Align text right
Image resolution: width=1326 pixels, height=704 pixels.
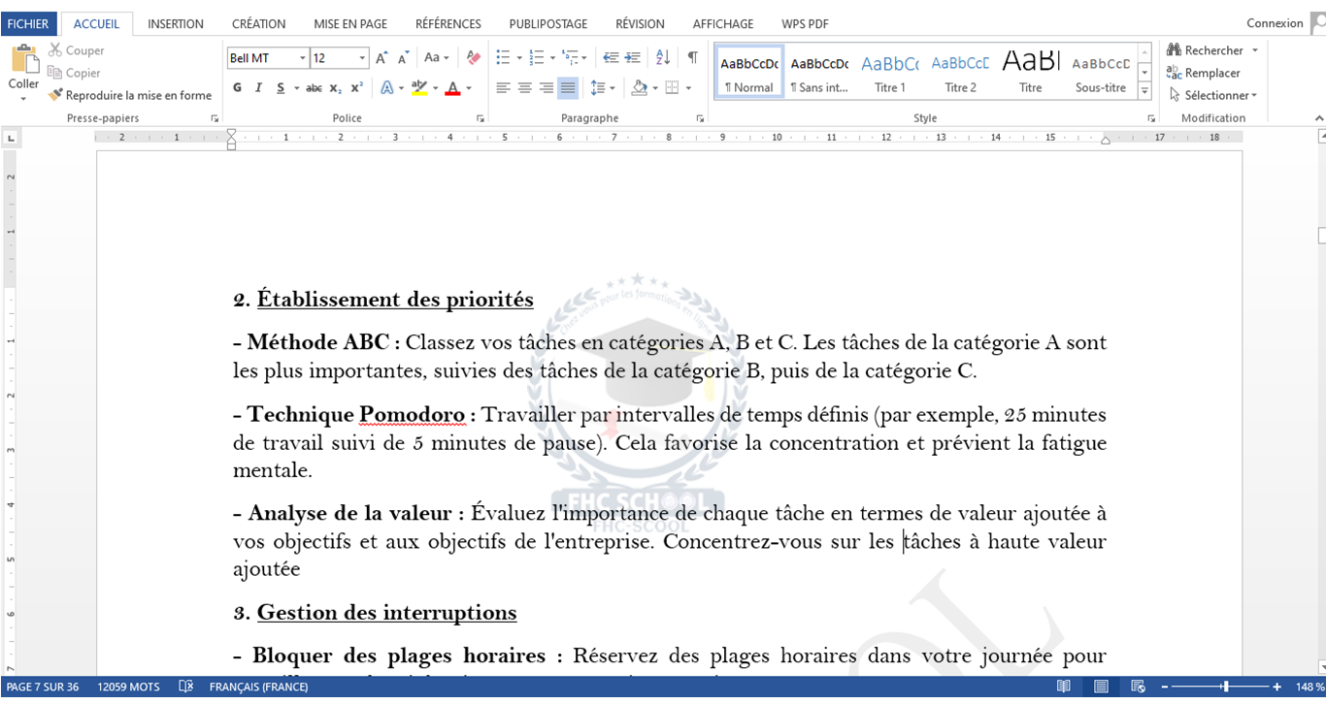546,88
